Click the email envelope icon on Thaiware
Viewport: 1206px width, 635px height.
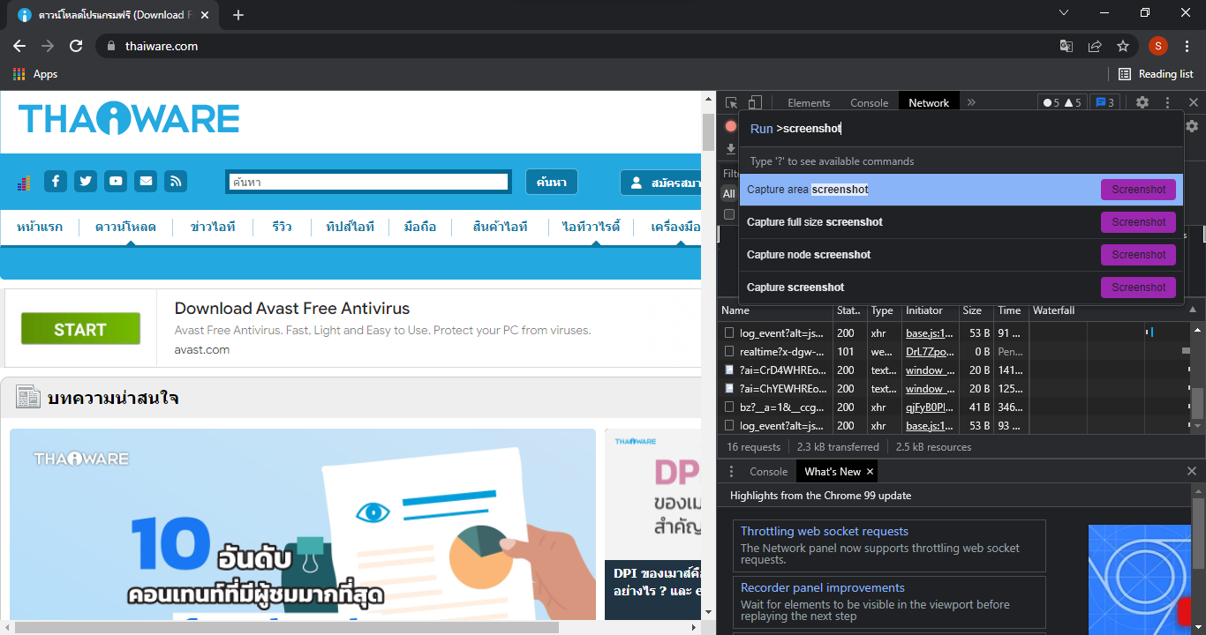click(146, 181)
